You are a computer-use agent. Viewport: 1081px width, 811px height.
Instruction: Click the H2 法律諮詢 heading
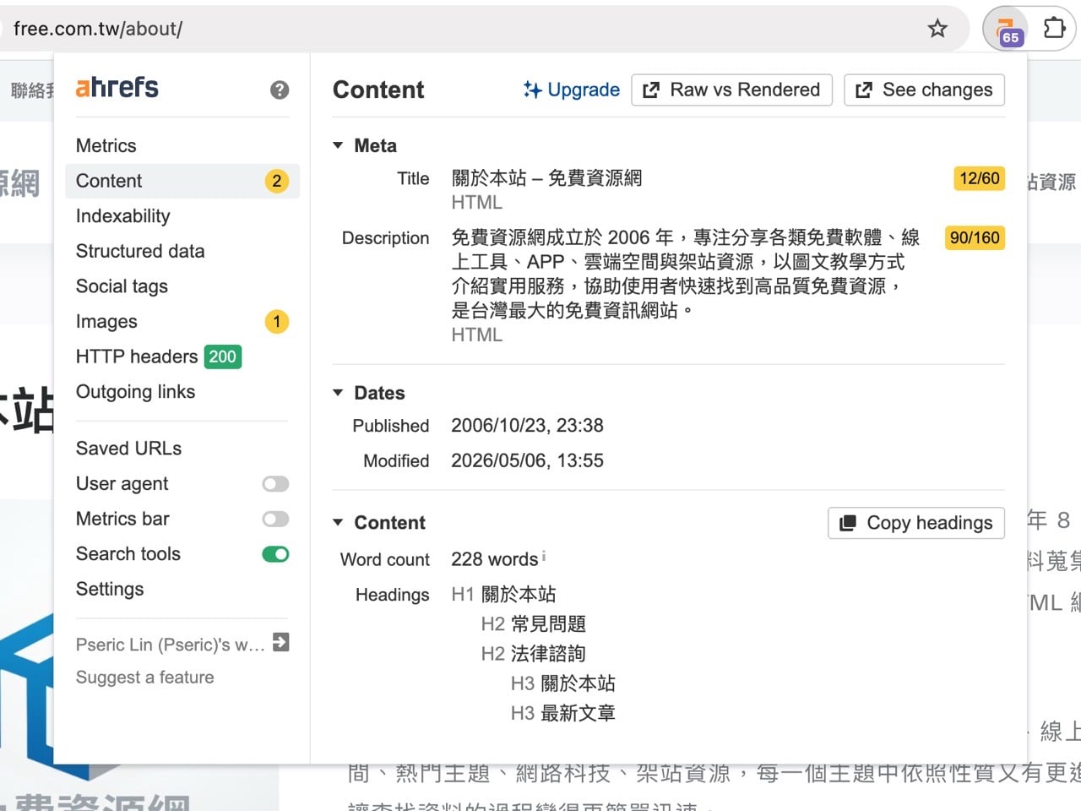[x=534, y=654]
